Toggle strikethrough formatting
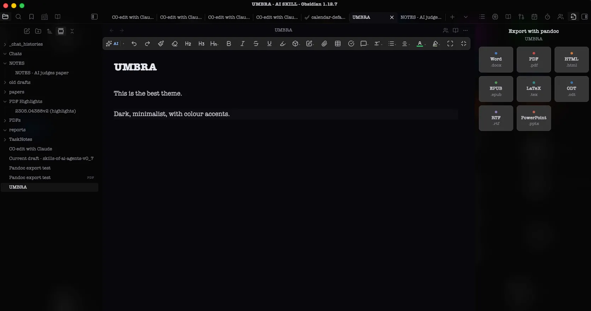The height and width of the screenshot is (311, 591). click(x=256, y=44)
